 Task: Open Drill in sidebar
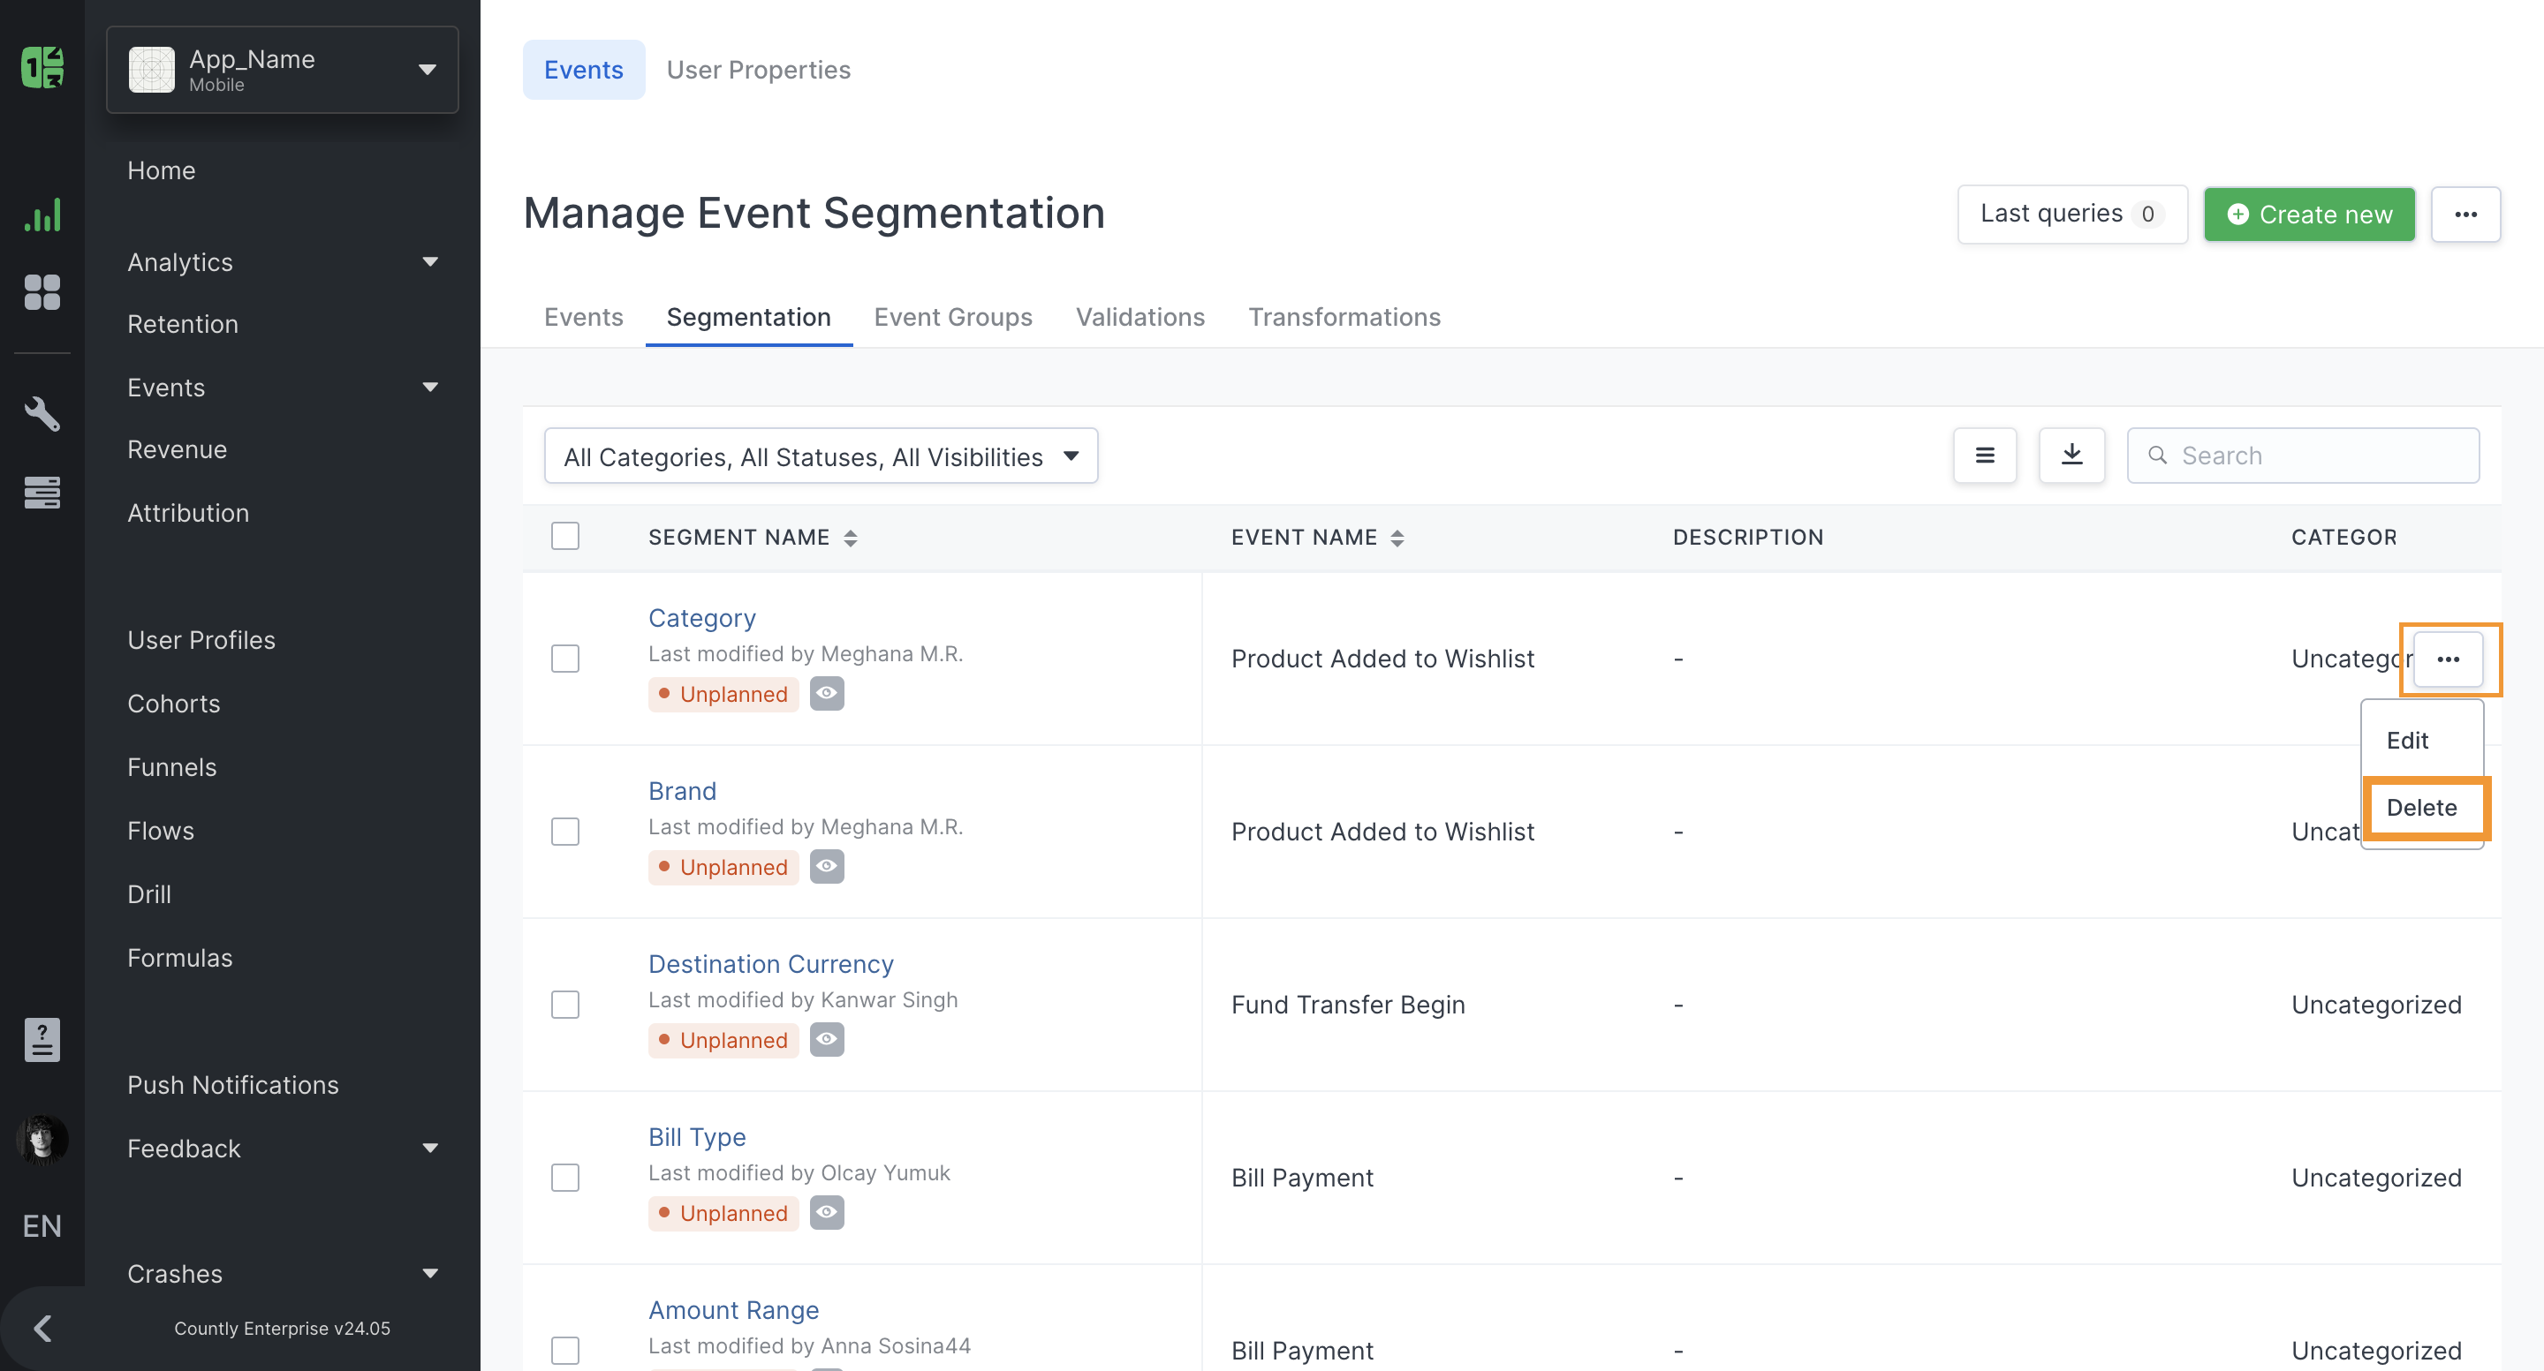point(149,893)
